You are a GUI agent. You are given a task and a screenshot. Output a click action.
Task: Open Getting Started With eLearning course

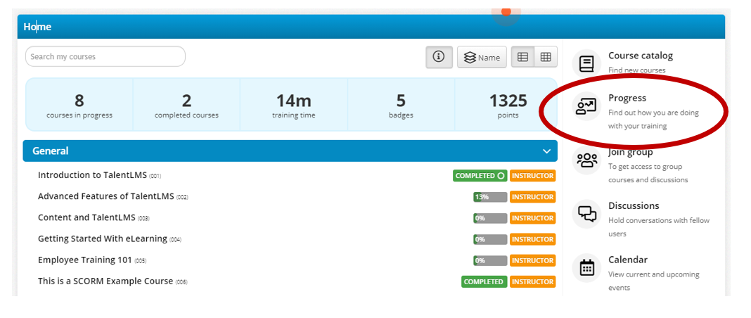point(103,238)
